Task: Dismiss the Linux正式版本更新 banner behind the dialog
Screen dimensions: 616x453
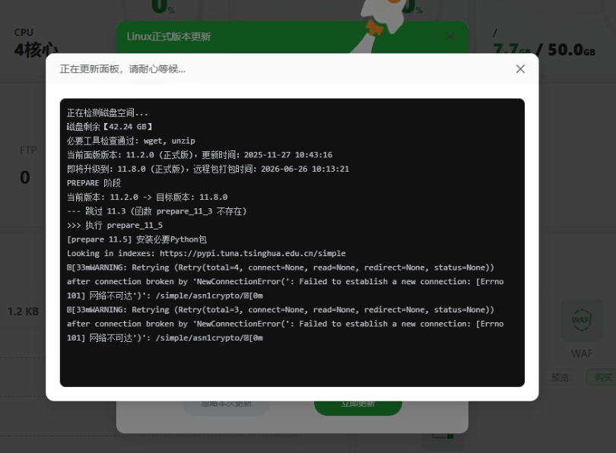Action: click(450, 37)
